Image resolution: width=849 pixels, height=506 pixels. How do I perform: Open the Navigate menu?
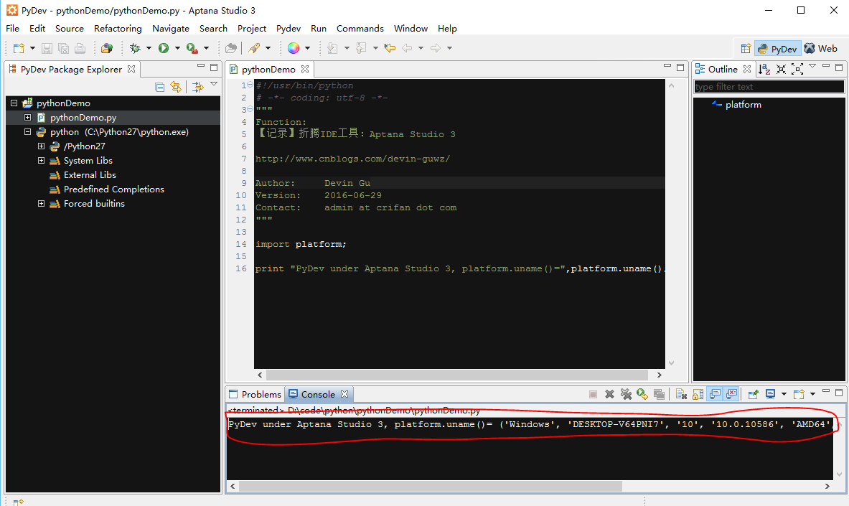pyautogui.click(x=171, y=28)
